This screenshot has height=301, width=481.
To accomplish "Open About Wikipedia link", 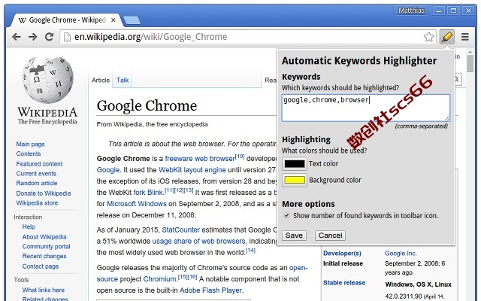I will click(44, 237).
